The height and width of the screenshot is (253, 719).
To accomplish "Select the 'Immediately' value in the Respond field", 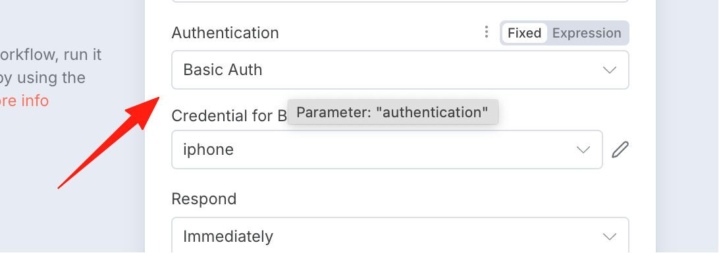I will [228, 237].
